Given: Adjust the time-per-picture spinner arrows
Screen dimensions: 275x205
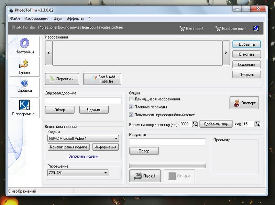Looking at the screenshot, I should [x=195, y=124].
